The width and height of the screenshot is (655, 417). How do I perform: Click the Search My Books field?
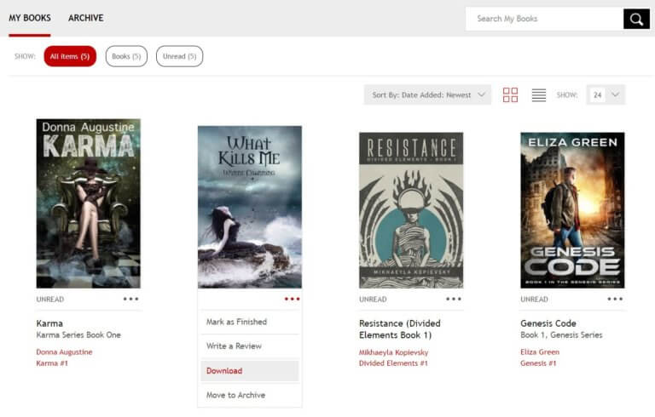tap(544, 19)
